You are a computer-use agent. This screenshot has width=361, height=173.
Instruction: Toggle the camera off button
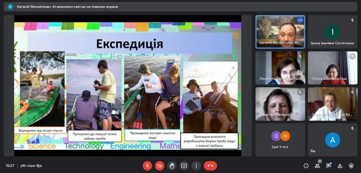pyautogui.click(x=159, y=165)
